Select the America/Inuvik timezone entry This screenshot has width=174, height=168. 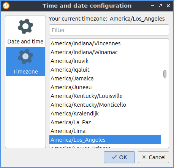pyautogui.click(x=105, y=61)
